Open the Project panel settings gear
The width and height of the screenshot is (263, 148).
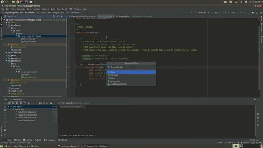[x=62, y=16]
